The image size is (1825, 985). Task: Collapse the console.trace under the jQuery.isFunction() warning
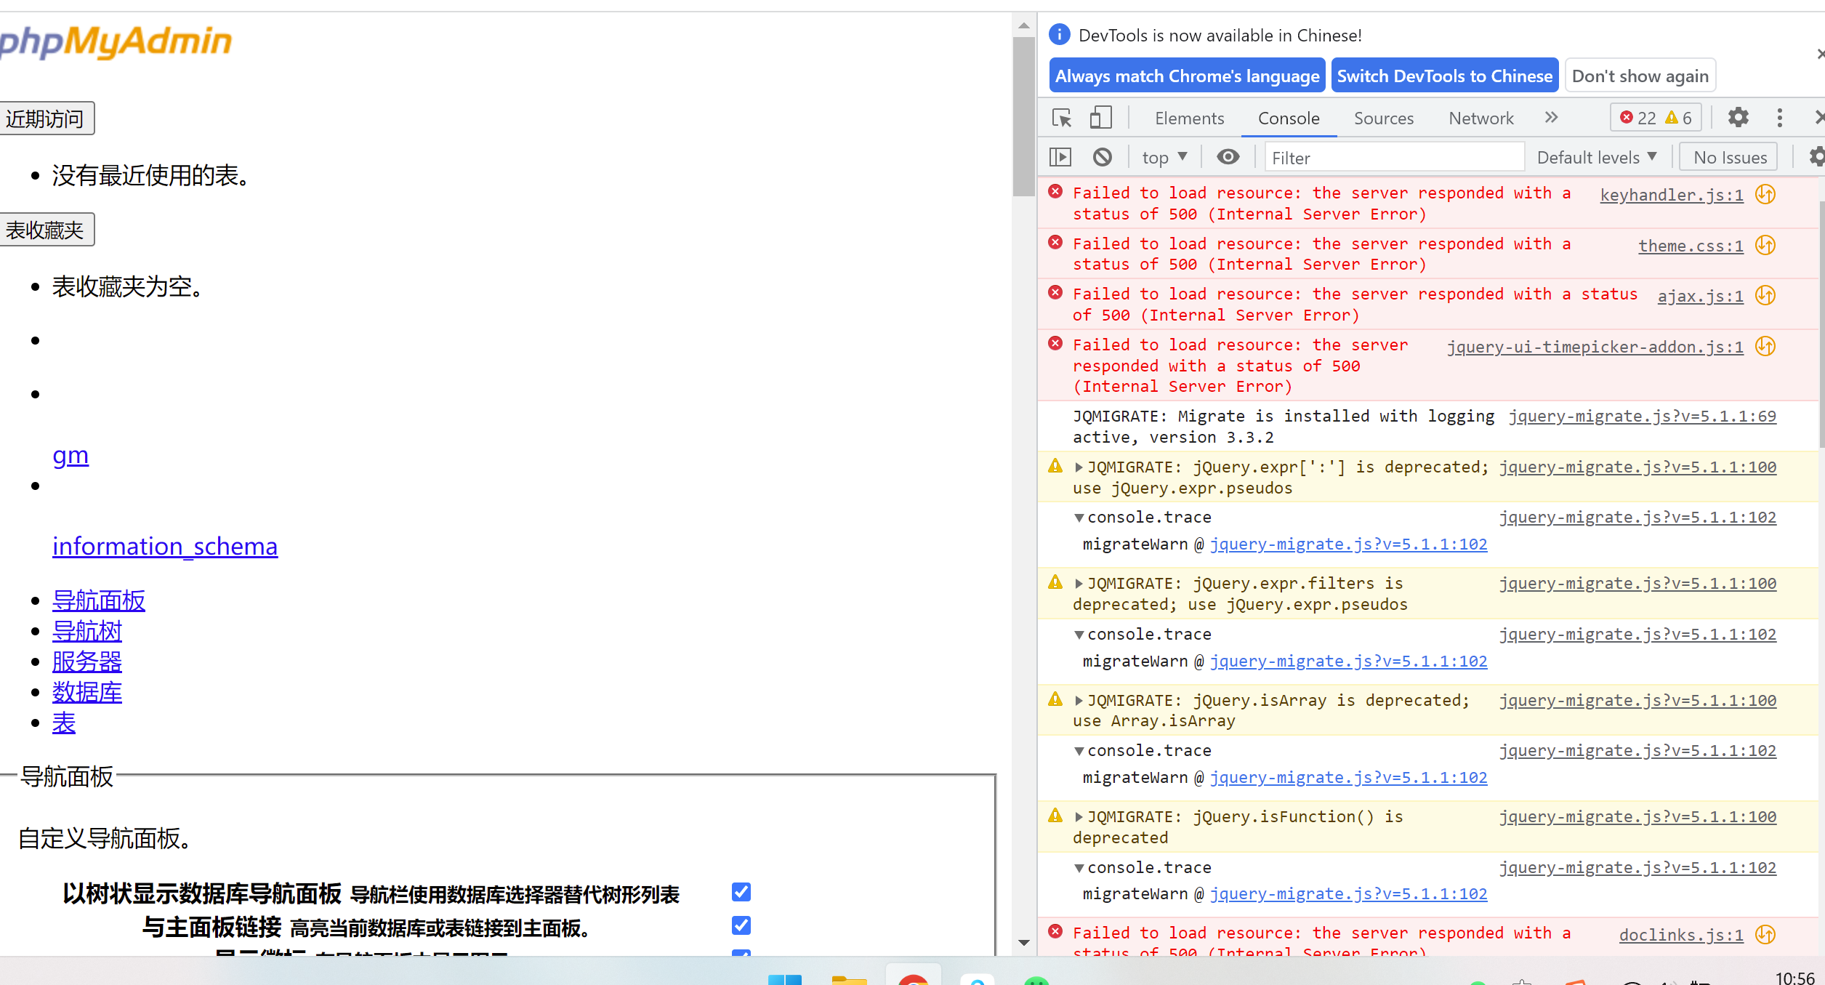pos(1079,868)
